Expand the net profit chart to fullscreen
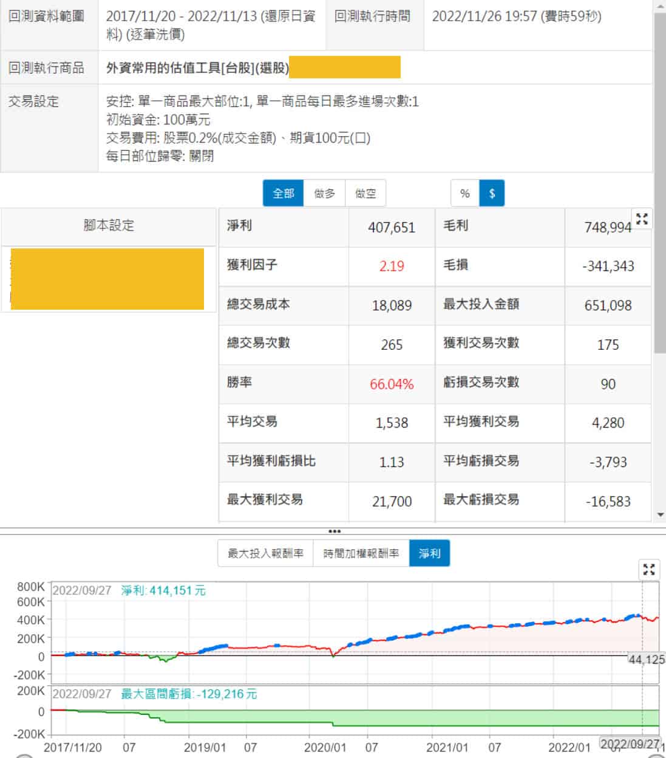 648,569
